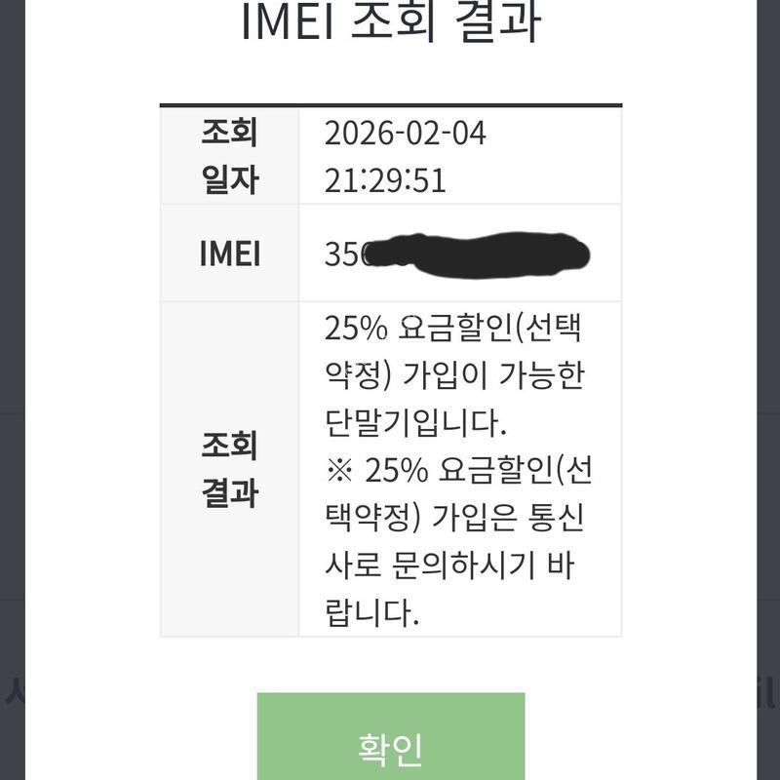Viewport: 780px width, 780px height.
Task: Click the lookup date 2026-02-04
Action: point(405,134)
